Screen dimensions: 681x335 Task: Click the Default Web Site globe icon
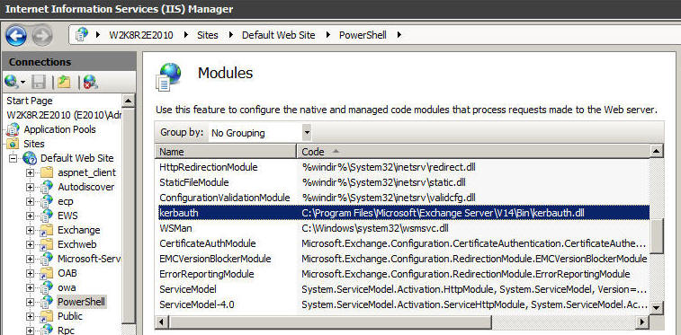tap(30, 158)
